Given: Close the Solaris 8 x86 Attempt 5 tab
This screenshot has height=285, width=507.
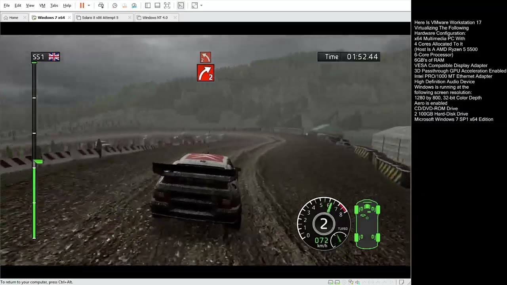Looking at the screenshot, I should (130, 17).
